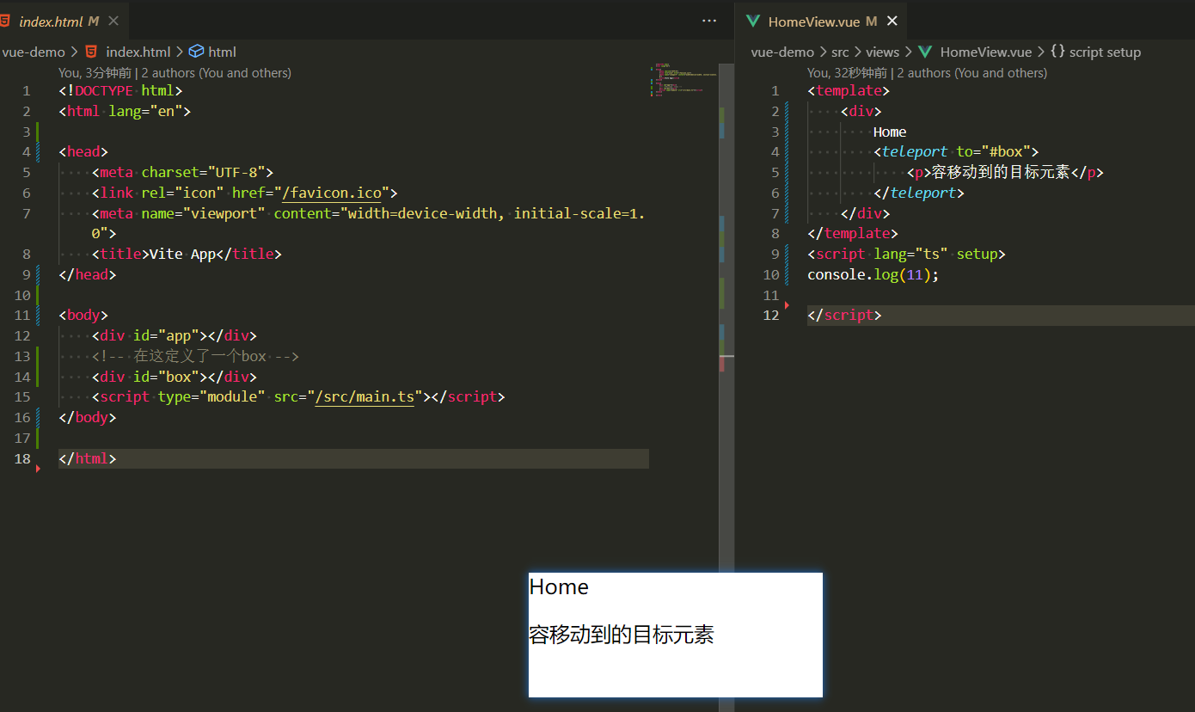
Task: Click the HTML5 icon on index.html tab
Action: [x=6, y=21]
